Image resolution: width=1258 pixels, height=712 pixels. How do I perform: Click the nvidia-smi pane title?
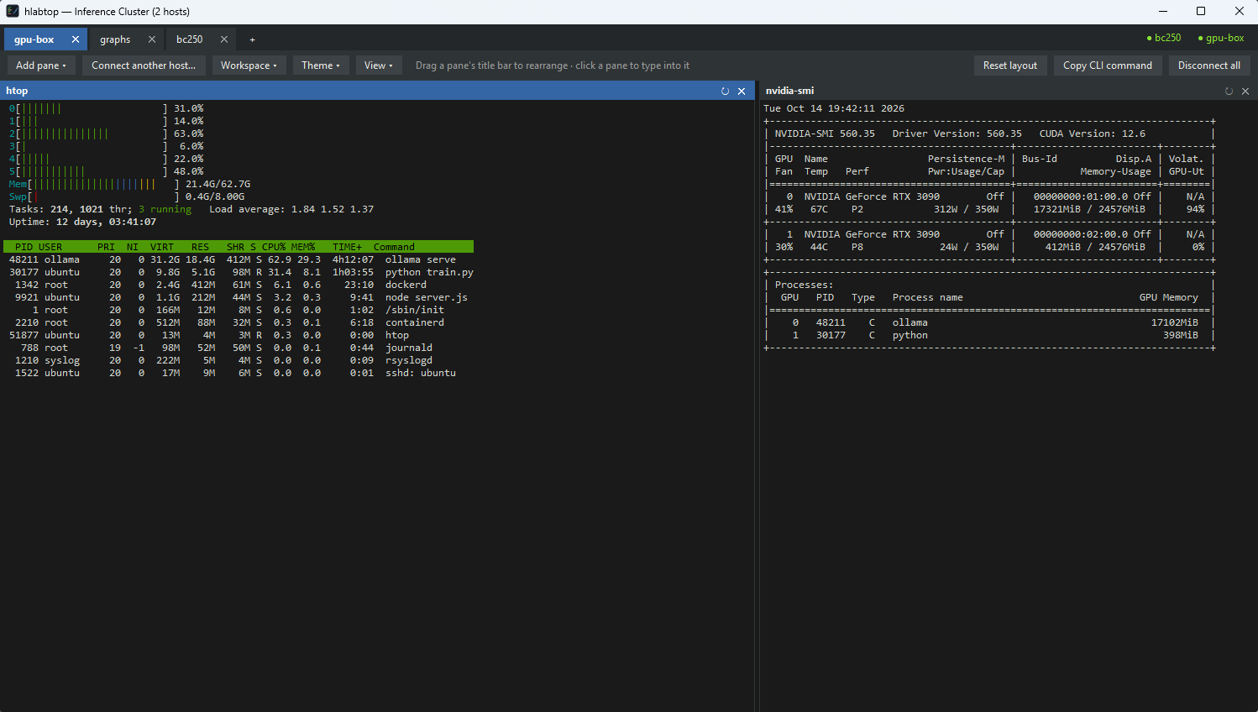click(789, 91)
